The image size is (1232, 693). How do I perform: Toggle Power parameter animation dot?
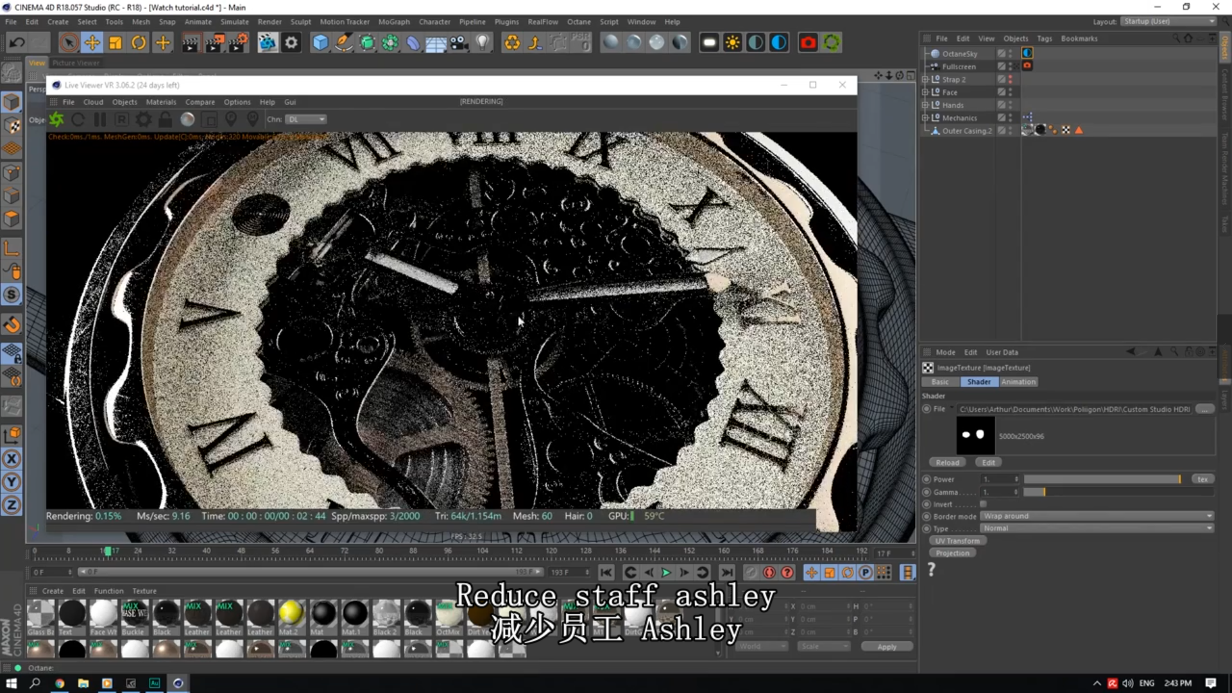pos(927,479)
